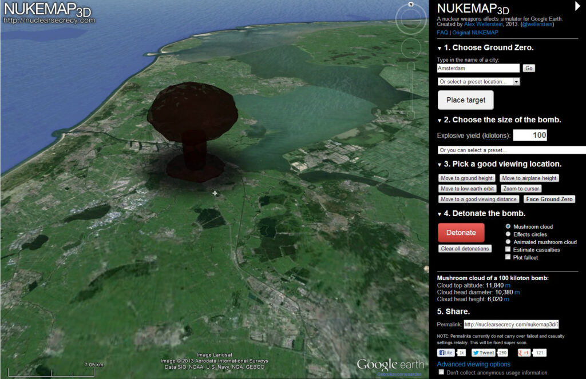Click the Place target button

(x=466, y=100)
